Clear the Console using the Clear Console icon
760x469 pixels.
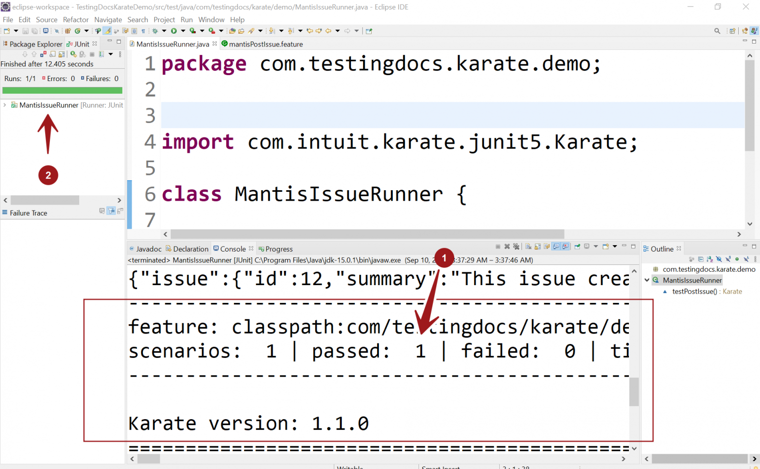[x=529, y=246]
